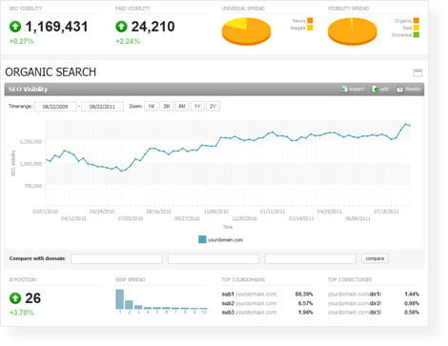Viewport: 448px width, 346px height.
Task: Click the Universal Spread pie chart
Action: pos(246,31)
